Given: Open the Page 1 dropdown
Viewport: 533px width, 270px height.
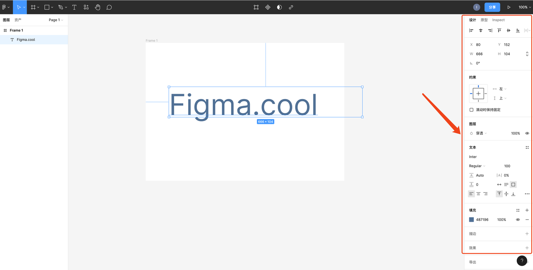Looking at the screenshot, I should click(56, 20).
